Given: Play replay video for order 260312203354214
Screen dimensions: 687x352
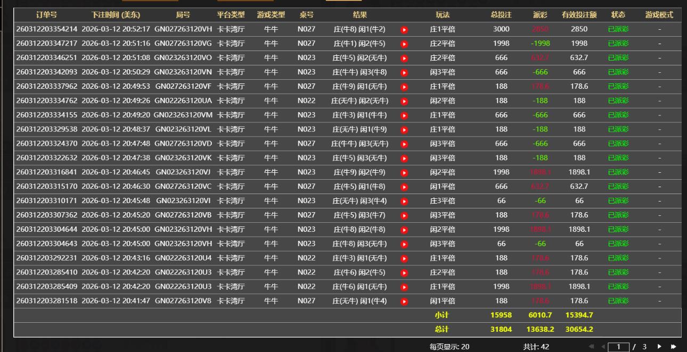Looking at the screenshot, I should (x=404, y=29).
